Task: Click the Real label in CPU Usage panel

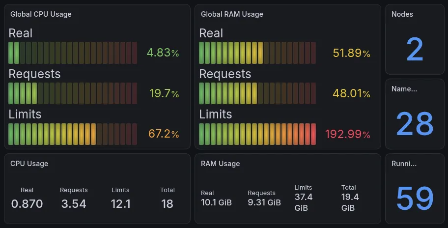Action: pos(27,190)
